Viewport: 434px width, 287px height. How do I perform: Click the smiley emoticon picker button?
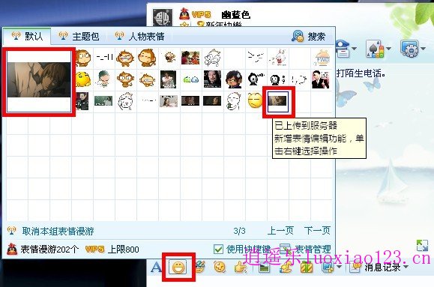pos(178,268)
